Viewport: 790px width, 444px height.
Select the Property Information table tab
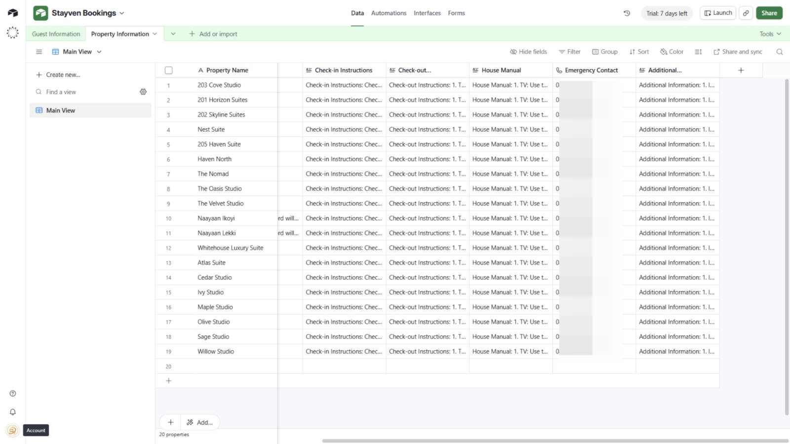click(x=119, y=34)
